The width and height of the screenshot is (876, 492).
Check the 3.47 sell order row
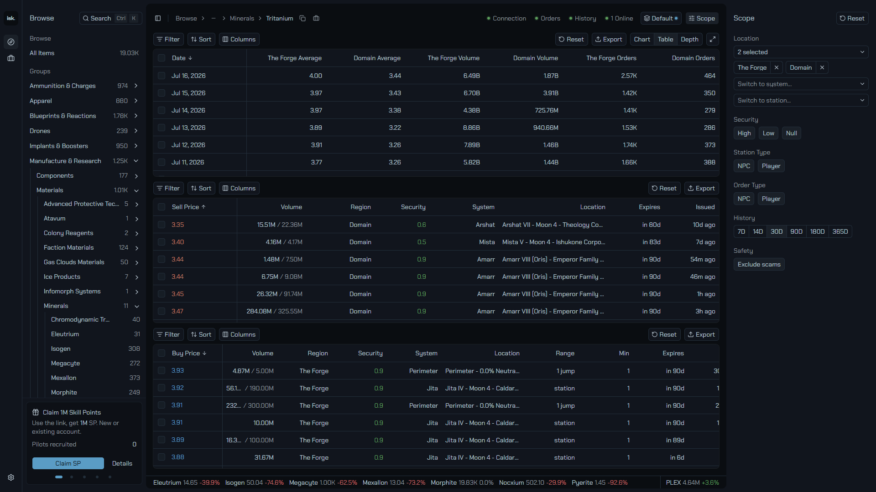point(162,311)
